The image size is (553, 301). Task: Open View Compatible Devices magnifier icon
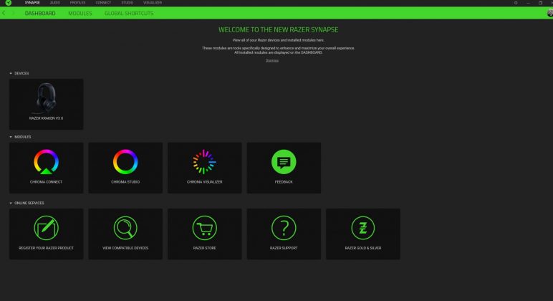point(125,228)
